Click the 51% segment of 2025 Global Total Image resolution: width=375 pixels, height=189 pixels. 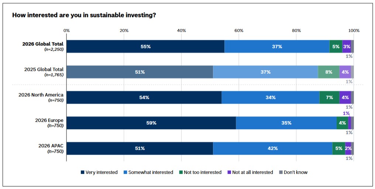140,72
